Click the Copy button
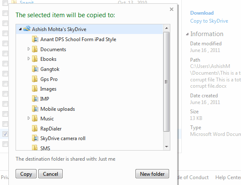Screen dimensions: 241x185 (26, 174)
